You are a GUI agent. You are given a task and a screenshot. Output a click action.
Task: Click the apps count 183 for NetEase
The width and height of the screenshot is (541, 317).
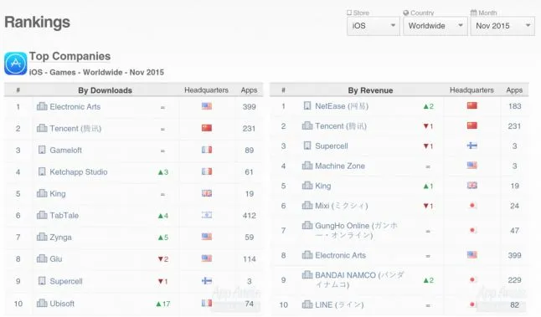[x=514, y=106]
